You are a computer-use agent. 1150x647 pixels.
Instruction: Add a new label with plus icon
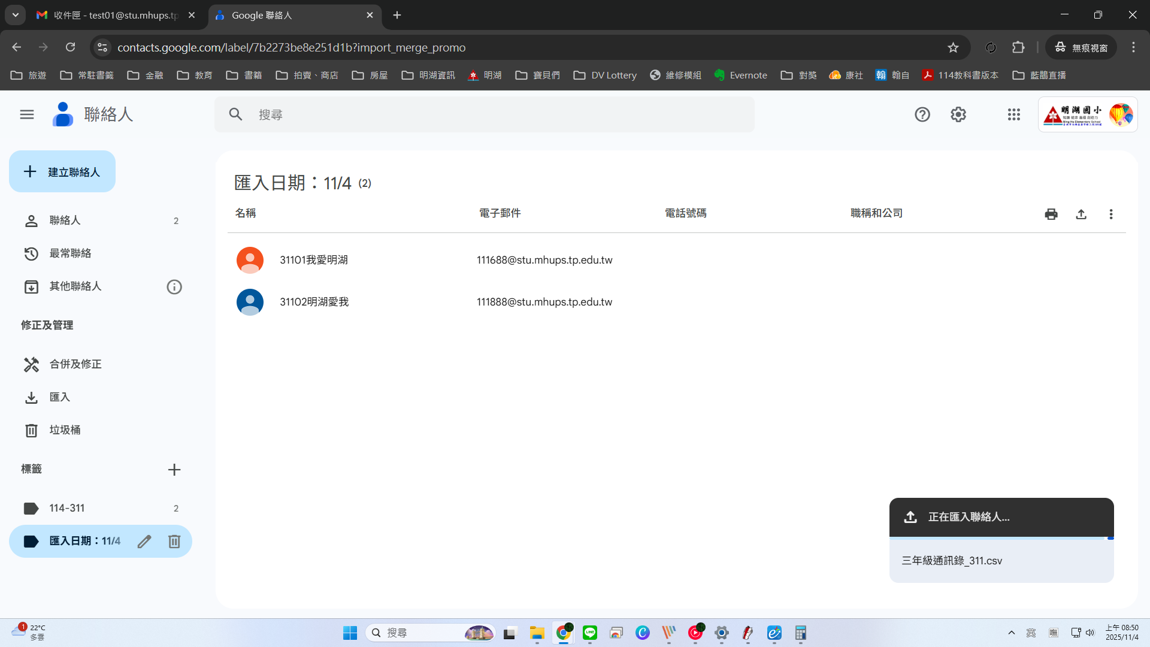click(x=174, y=470)
